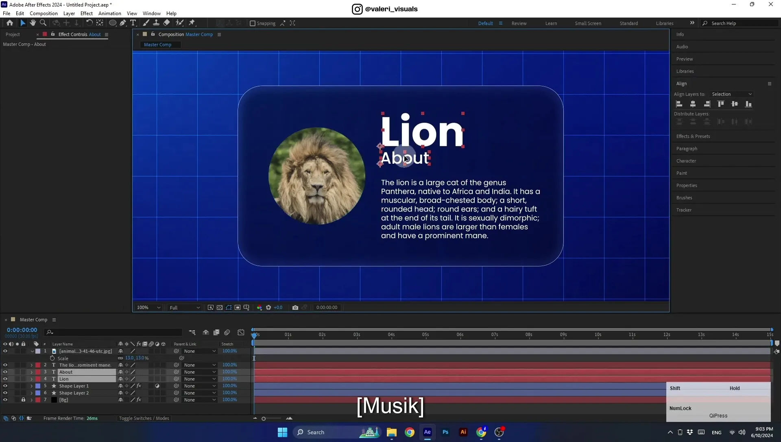Open the Composition menu

click(x=44, y=13)
